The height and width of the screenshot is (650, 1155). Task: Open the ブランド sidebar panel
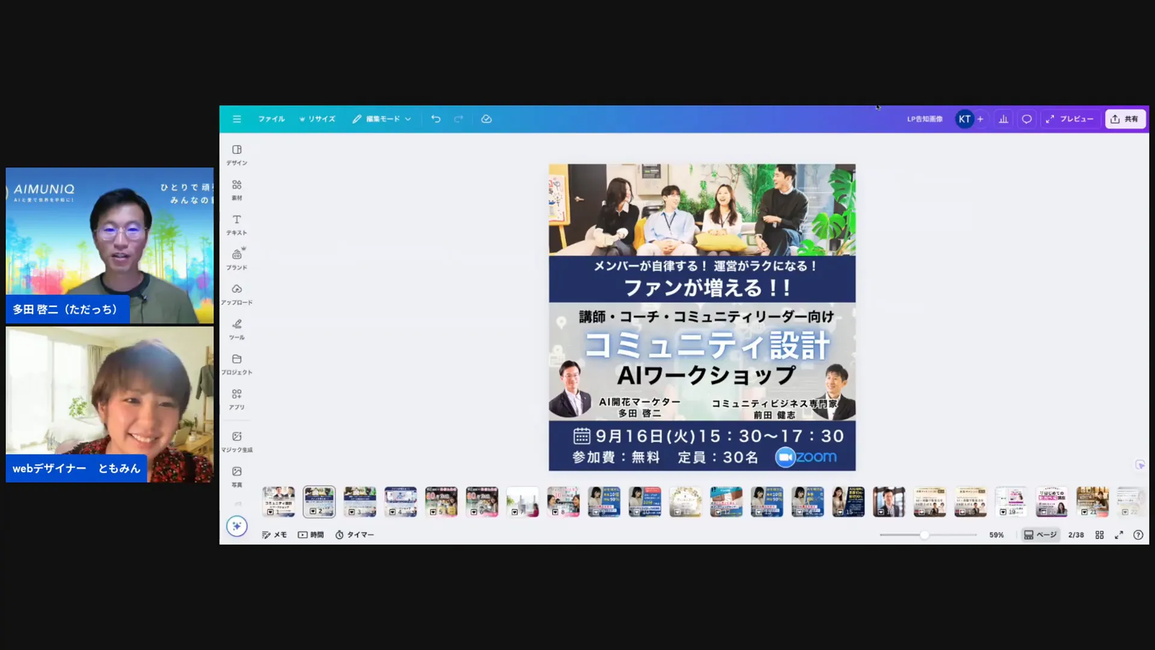237,259
